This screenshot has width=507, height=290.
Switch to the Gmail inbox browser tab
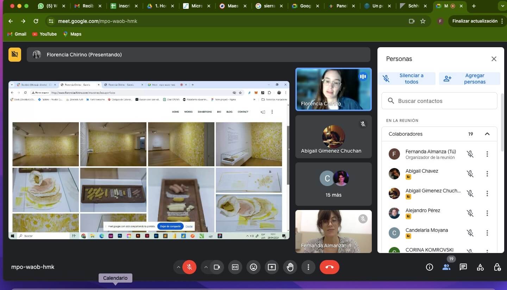point(86,6)
